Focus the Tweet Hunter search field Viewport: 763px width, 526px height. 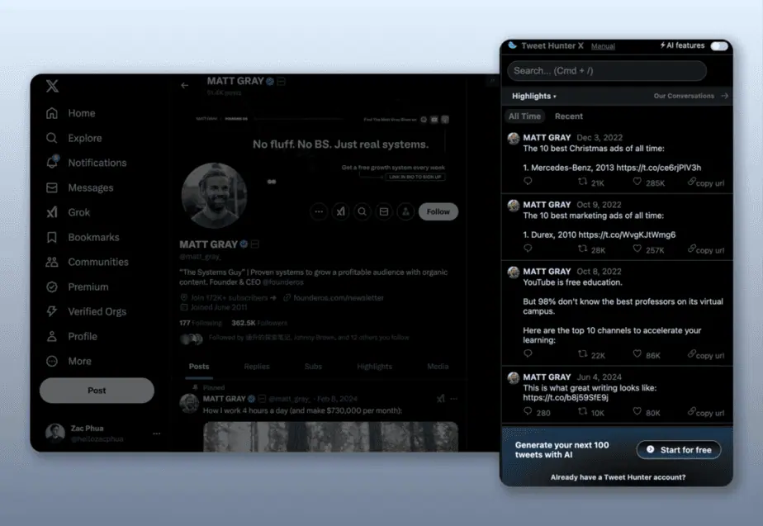(607, 70)
